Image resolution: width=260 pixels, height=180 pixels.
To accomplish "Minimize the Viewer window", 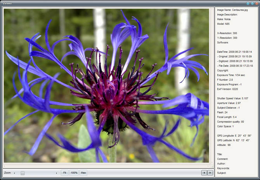I will click(248, 3).
